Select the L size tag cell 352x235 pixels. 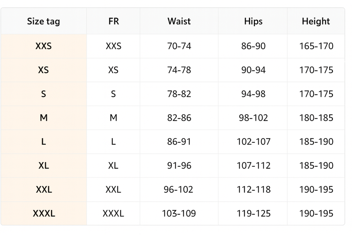[44, 142]
